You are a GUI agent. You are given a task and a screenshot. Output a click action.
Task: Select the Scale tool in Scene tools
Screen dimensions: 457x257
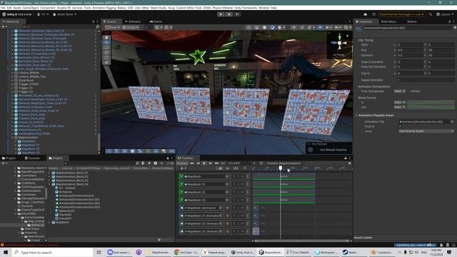(x=106, y=52)
